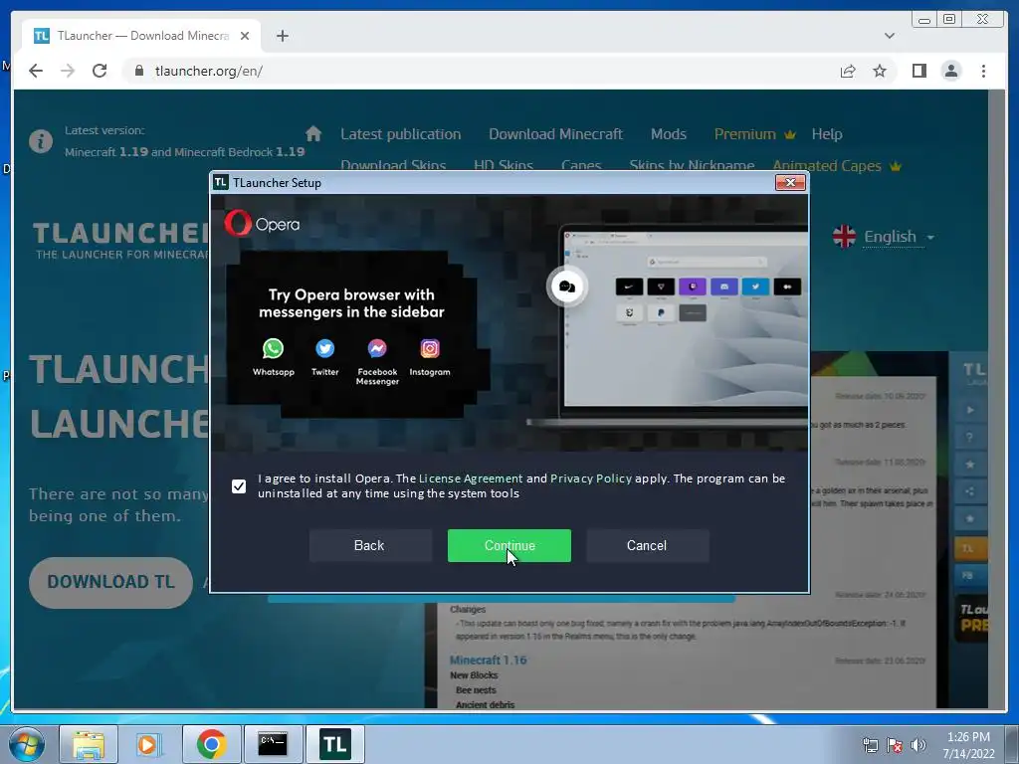
Task: Click the padlock site info icon
Action: (138, 71)
